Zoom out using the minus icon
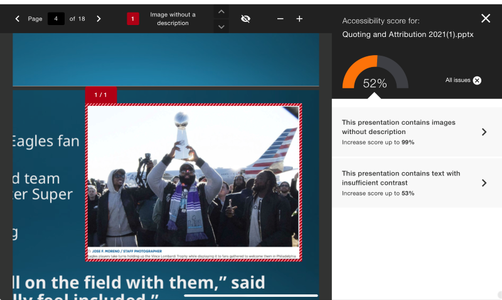Viewport: 502px width, 300px height. pyautogui.click(x=280, y=19)
